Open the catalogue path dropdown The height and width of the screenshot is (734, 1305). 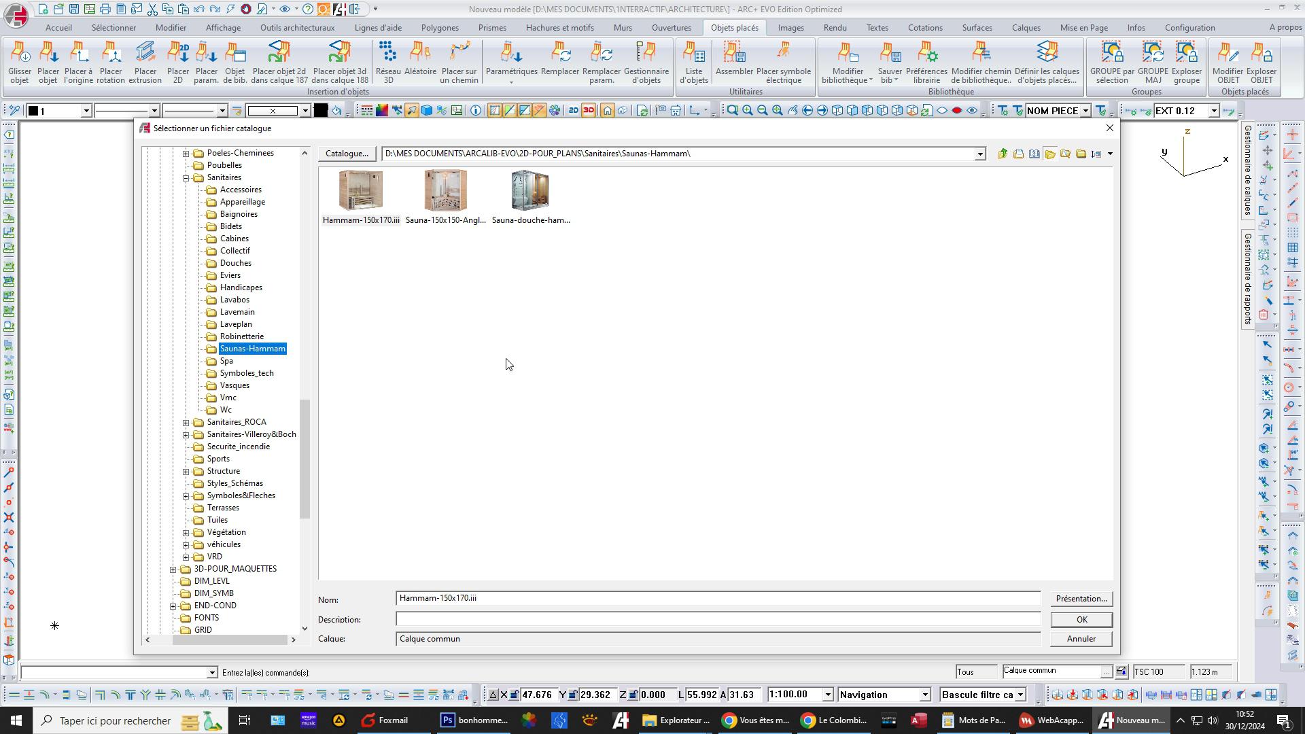pos(979,154)
